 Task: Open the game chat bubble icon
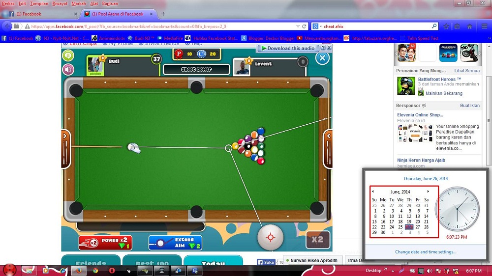[x=68, y=56]
